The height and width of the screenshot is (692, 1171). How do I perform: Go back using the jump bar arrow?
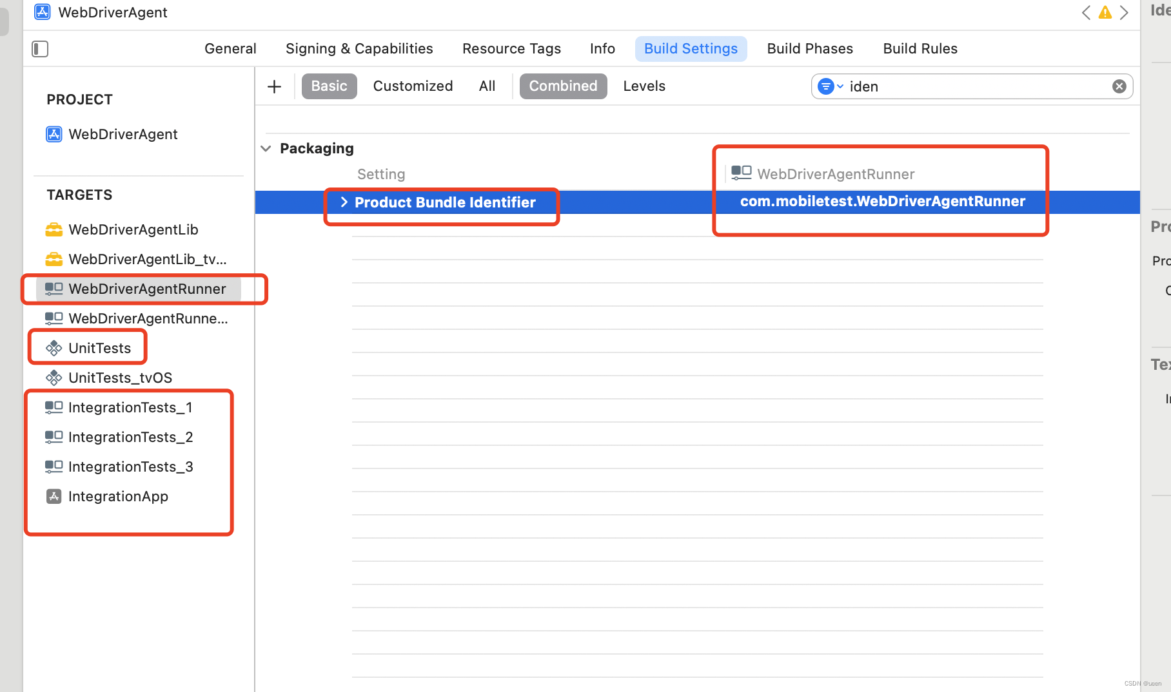pyautogui.click(x=1085, y=12)
